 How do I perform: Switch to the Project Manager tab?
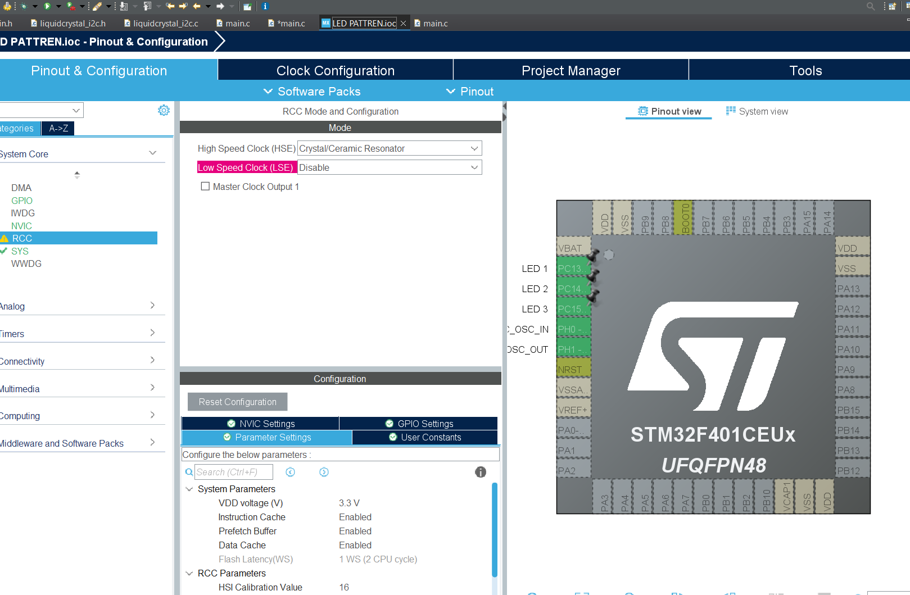tap(571, 70)
